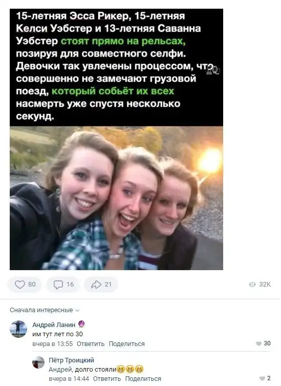Click the eye views counter icon
The height and width of the screenshot is (386, 281).
click(252, 285)
